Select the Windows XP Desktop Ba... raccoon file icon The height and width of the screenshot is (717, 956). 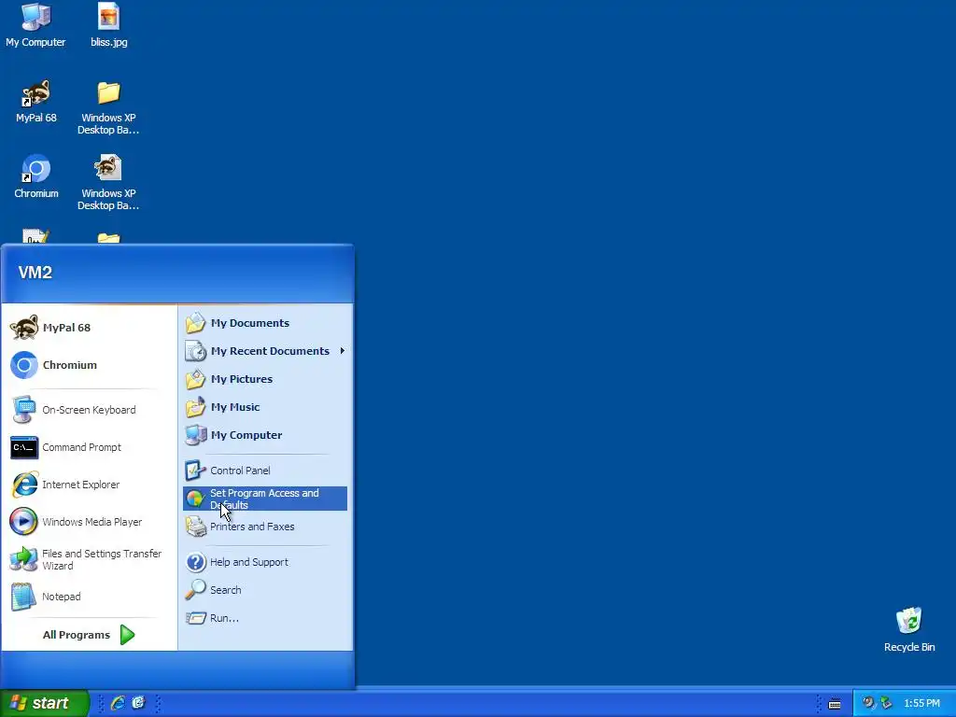(x=108, y=183)
